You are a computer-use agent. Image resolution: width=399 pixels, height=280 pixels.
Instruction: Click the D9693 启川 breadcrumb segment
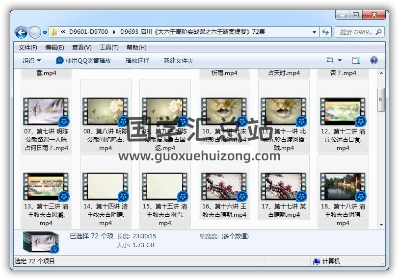(x=192, y=32)
